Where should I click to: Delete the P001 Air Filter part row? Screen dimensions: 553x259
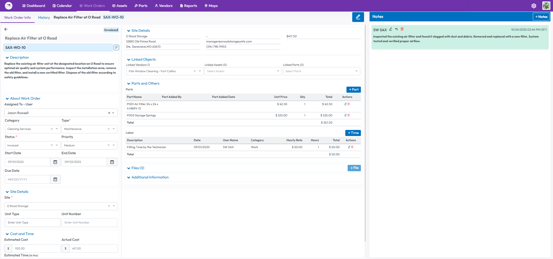[x=348, y=104]
